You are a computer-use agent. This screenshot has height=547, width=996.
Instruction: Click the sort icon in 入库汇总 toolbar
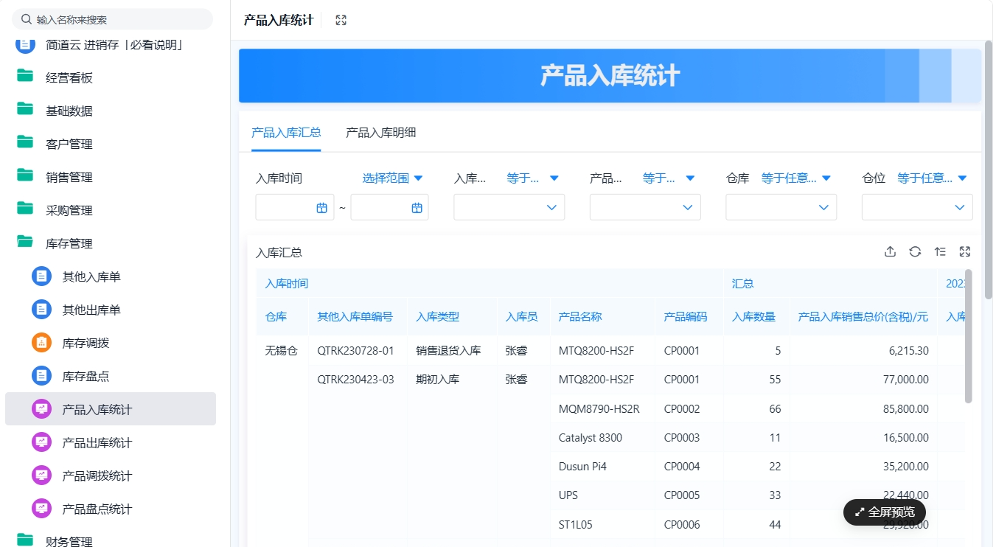tap(940, 251)
